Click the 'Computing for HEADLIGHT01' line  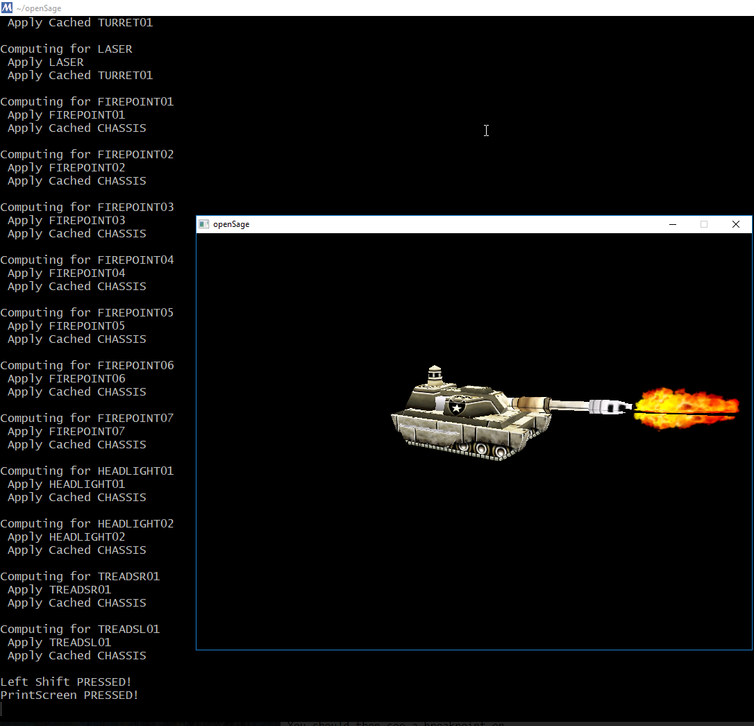point(87,471)
